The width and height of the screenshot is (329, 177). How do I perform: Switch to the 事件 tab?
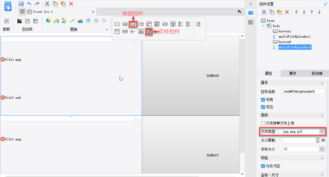coord(293,73)
